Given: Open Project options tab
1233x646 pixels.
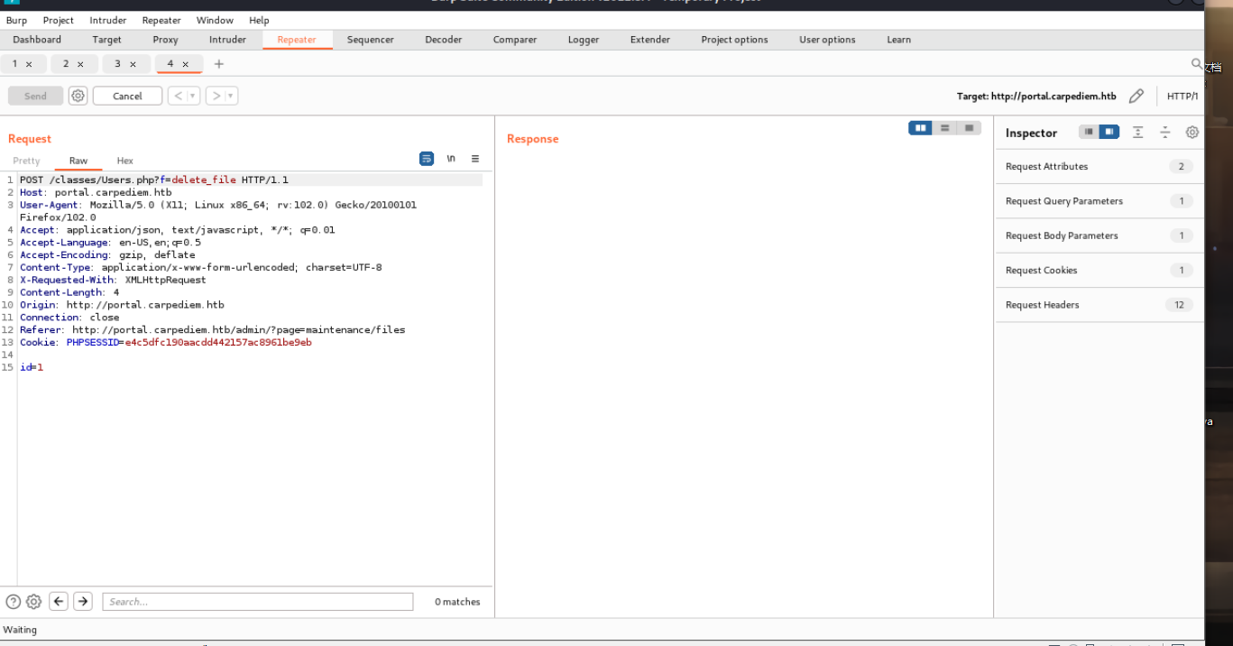Looking at the screenshot, I should [735, 40].
